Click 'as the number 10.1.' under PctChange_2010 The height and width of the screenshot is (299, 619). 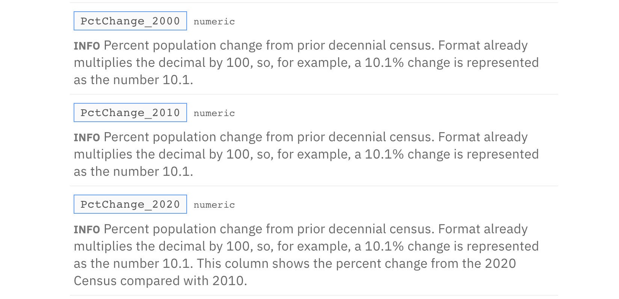(x=133, y=172)
